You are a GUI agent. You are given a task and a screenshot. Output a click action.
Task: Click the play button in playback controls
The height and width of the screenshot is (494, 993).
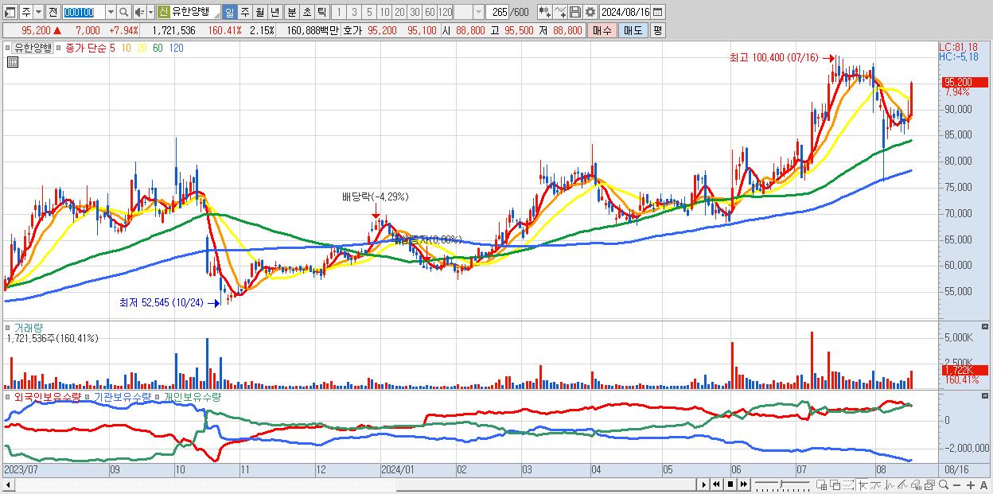pyautogui.click(x=704, y=484)
